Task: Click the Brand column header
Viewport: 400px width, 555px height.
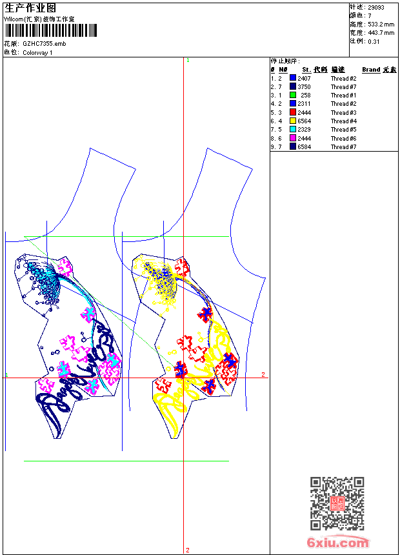Action: [371, 70]
